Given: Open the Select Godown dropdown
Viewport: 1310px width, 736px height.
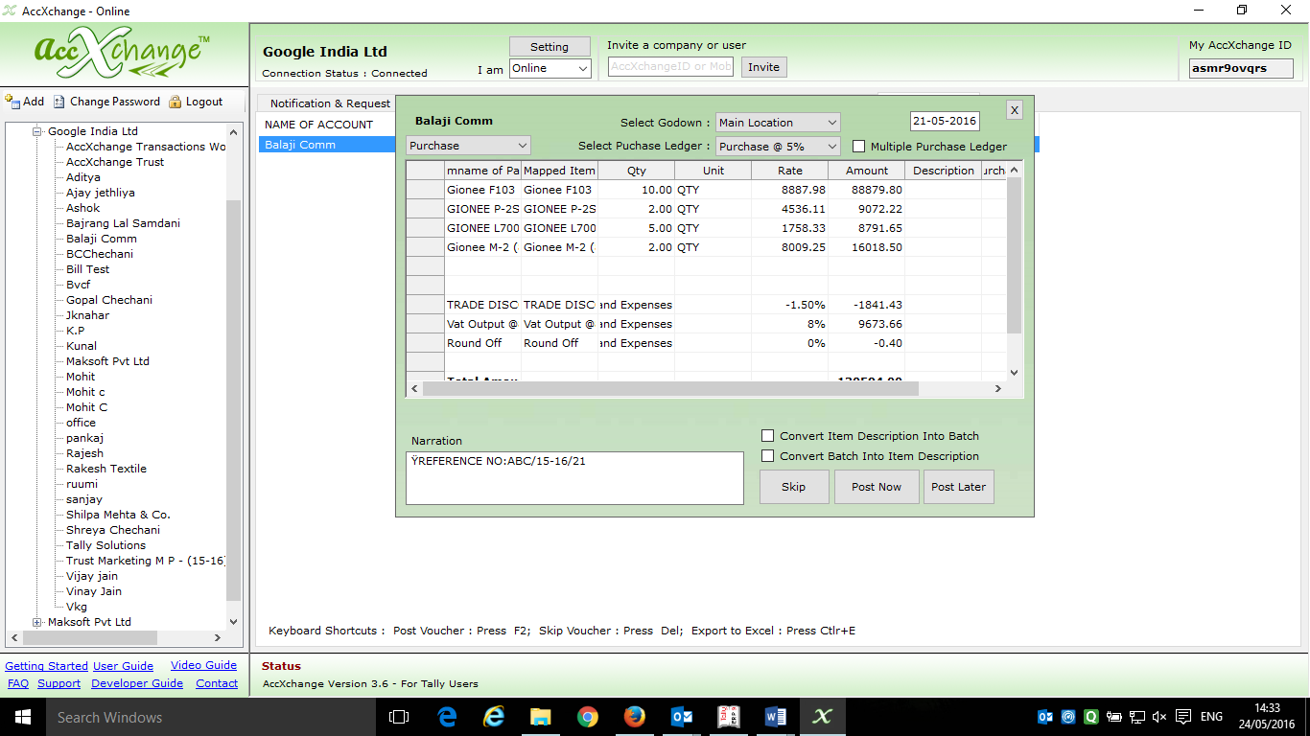Looking at the screenshot, I should point(778,123).
